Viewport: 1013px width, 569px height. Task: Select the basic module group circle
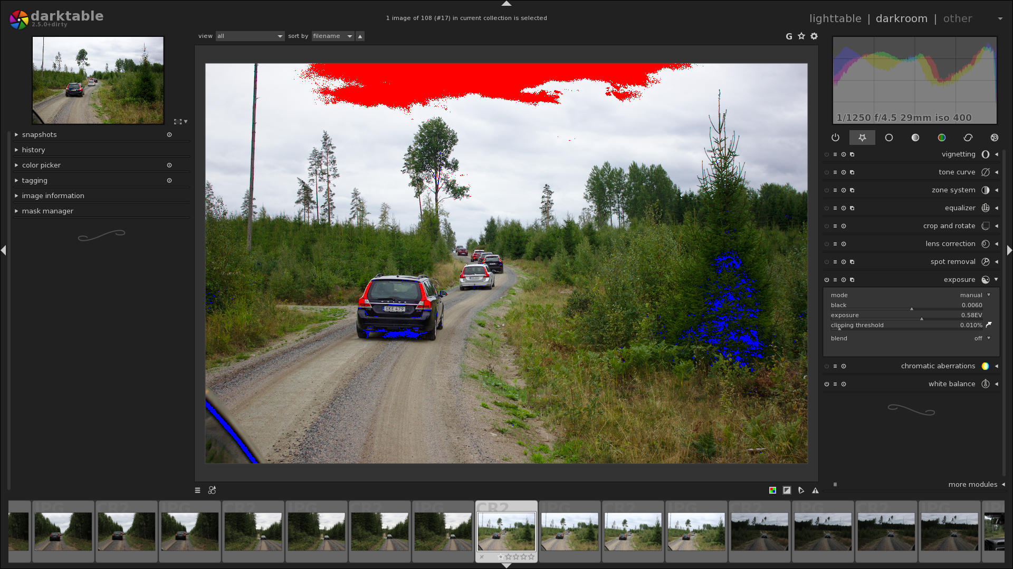pos(889,138)
